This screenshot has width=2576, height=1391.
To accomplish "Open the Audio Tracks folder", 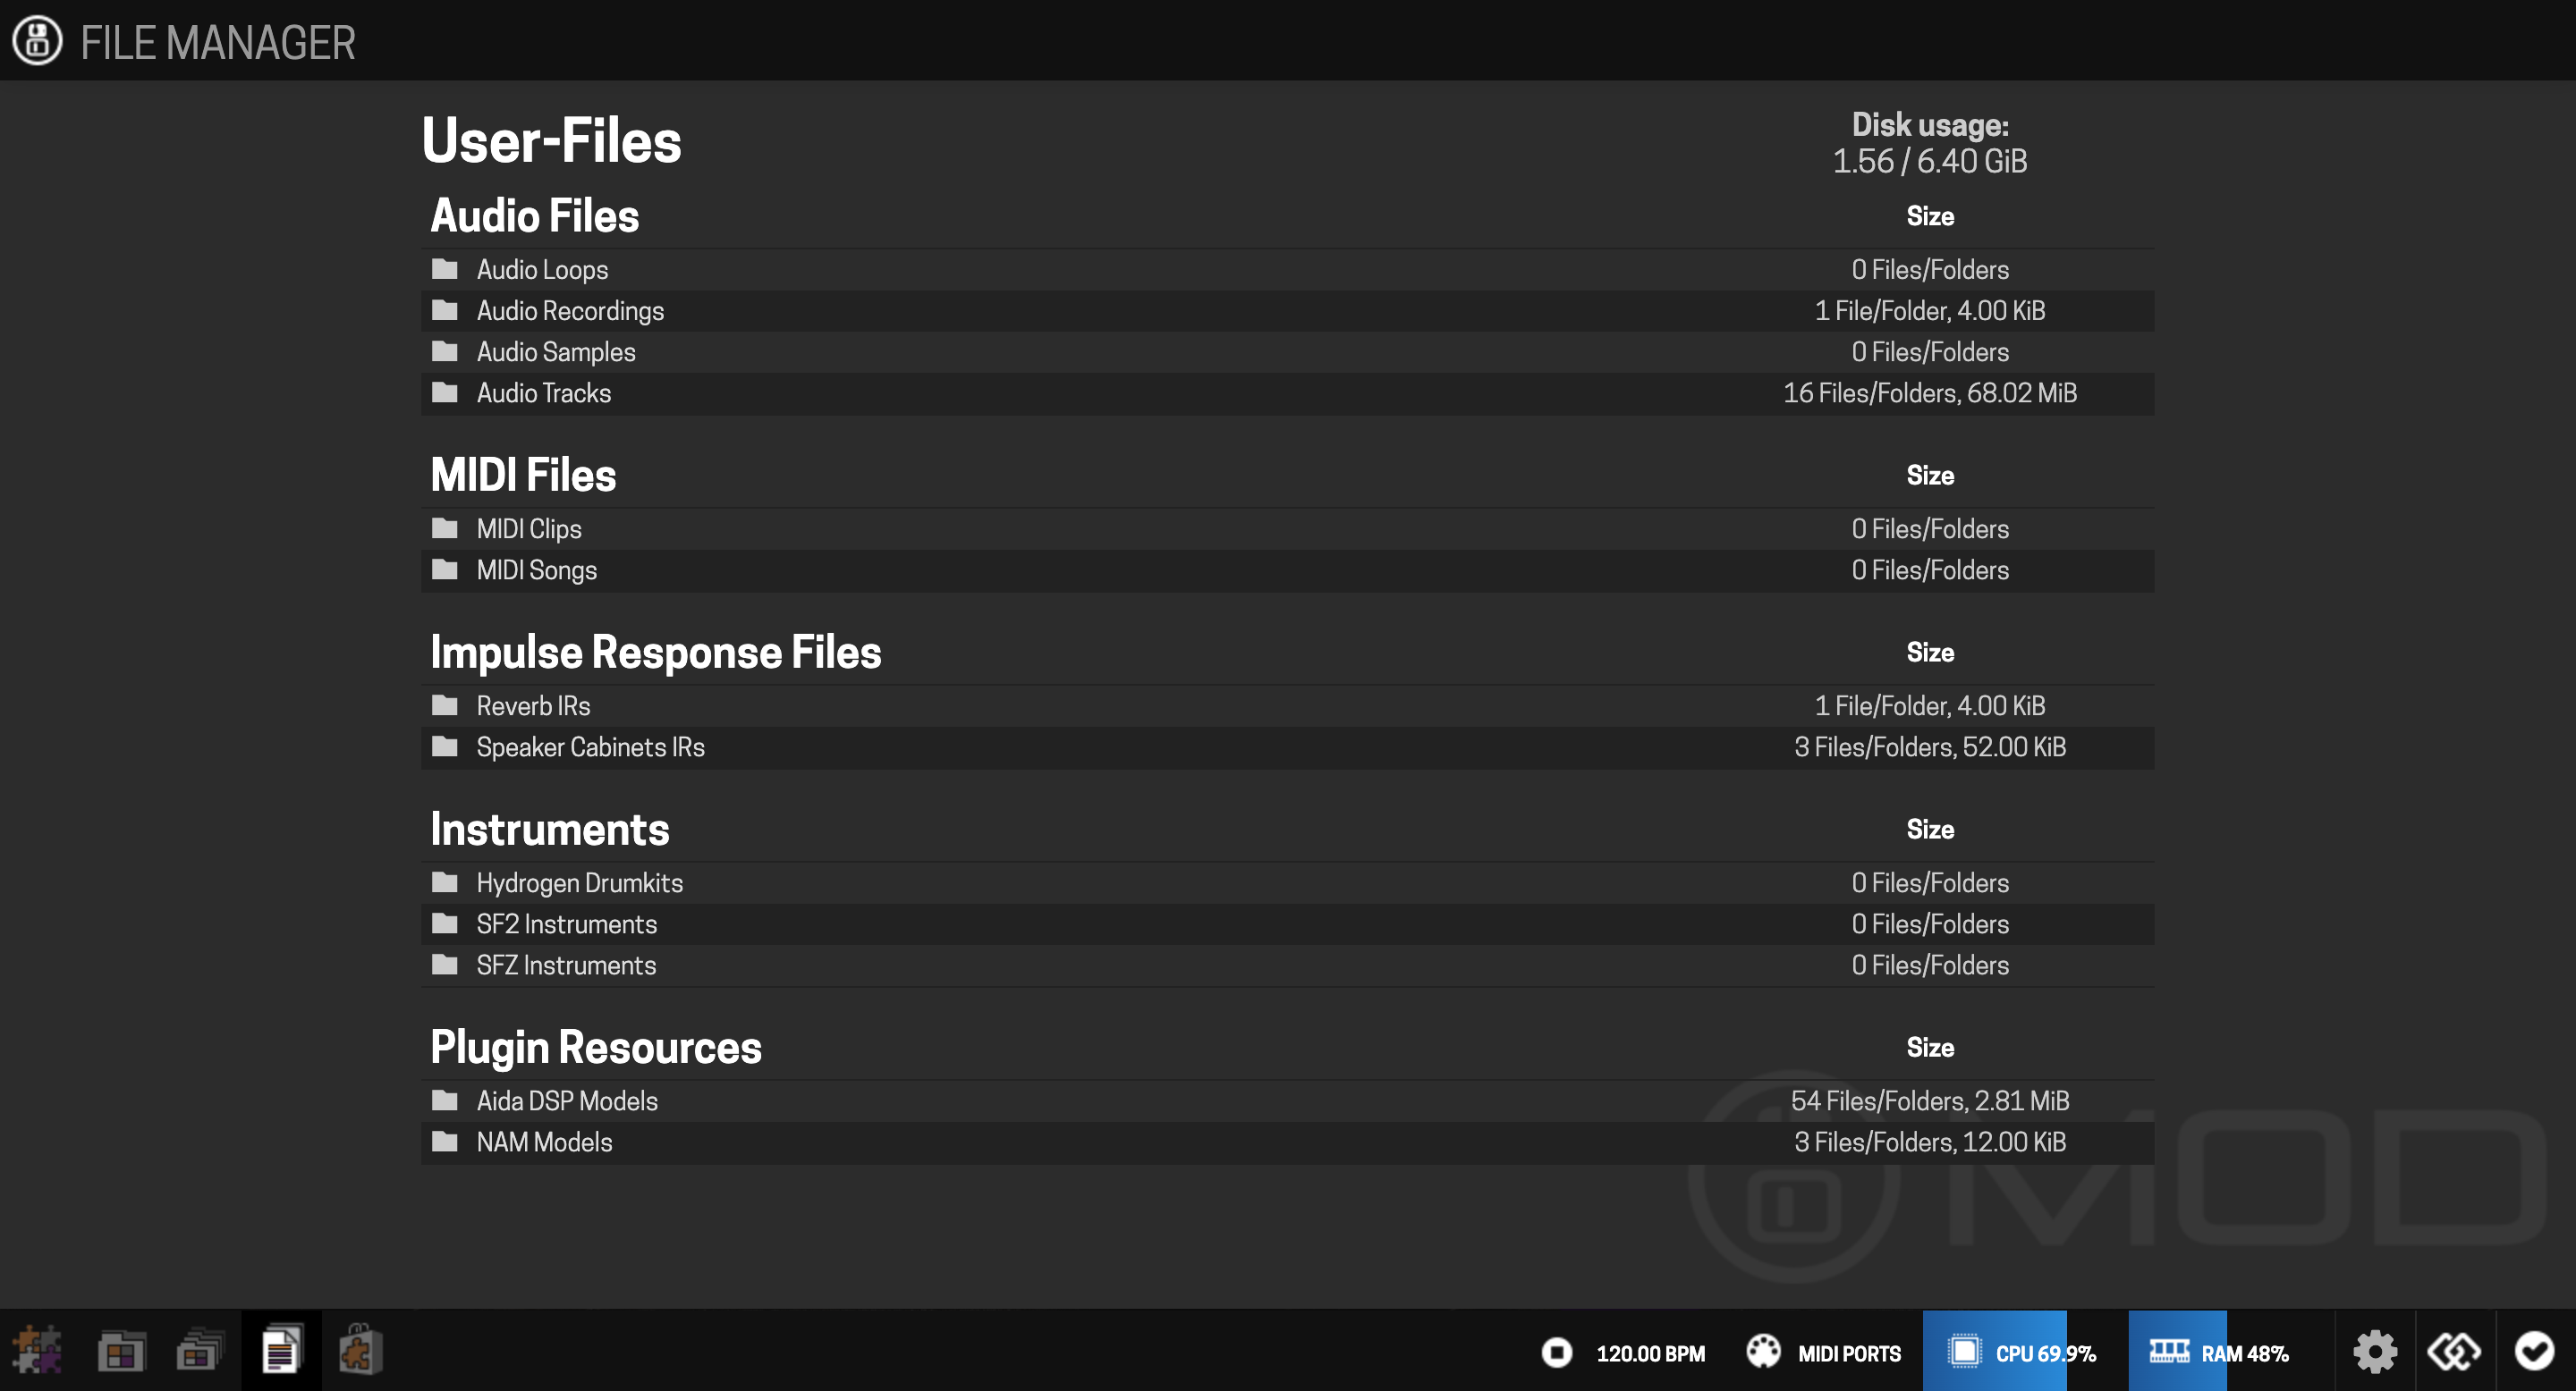I will [x=543, y=392].
